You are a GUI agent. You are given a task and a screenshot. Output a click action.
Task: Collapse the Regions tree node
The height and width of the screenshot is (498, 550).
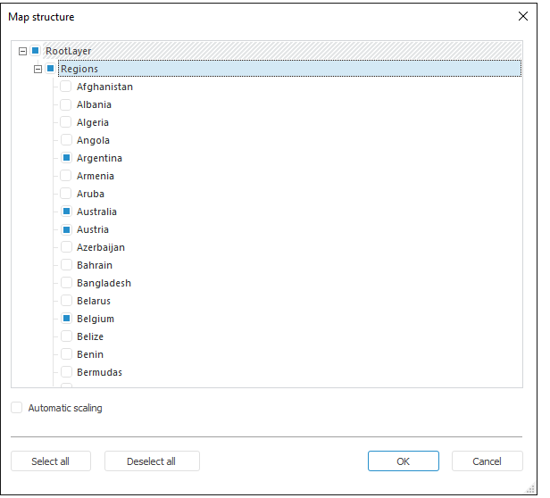coord(37,69)
